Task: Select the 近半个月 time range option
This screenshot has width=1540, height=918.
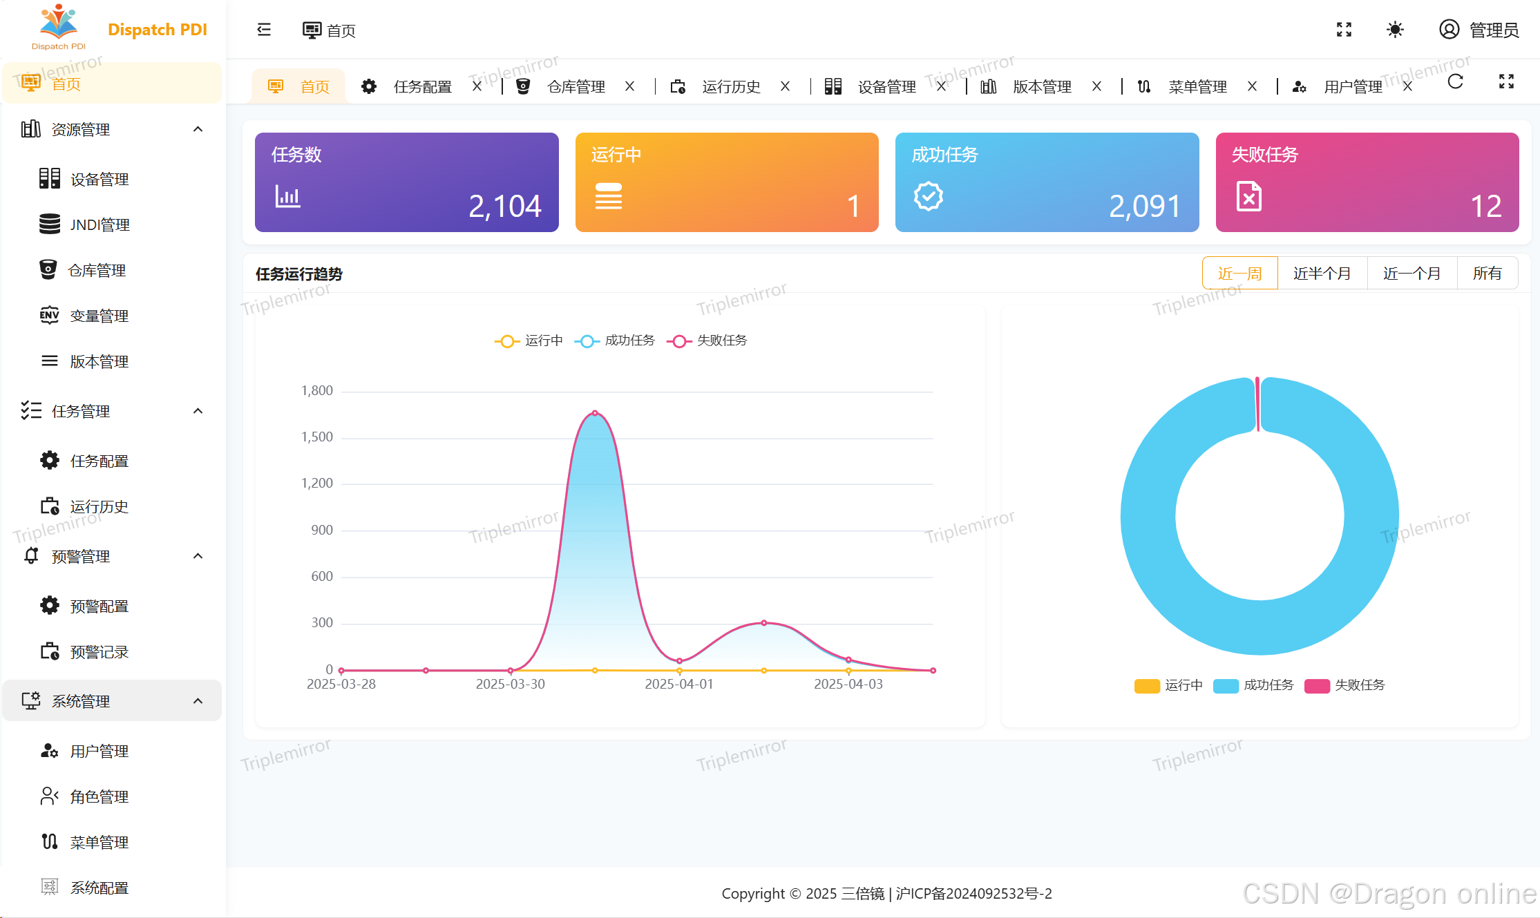Action: 1322,274
